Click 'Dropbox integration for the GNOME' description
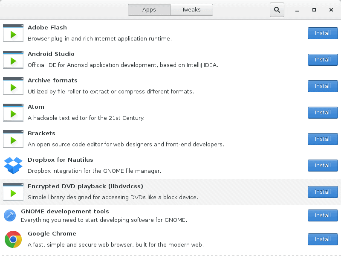Screen dimensions: 341x256 pos(94,171)
